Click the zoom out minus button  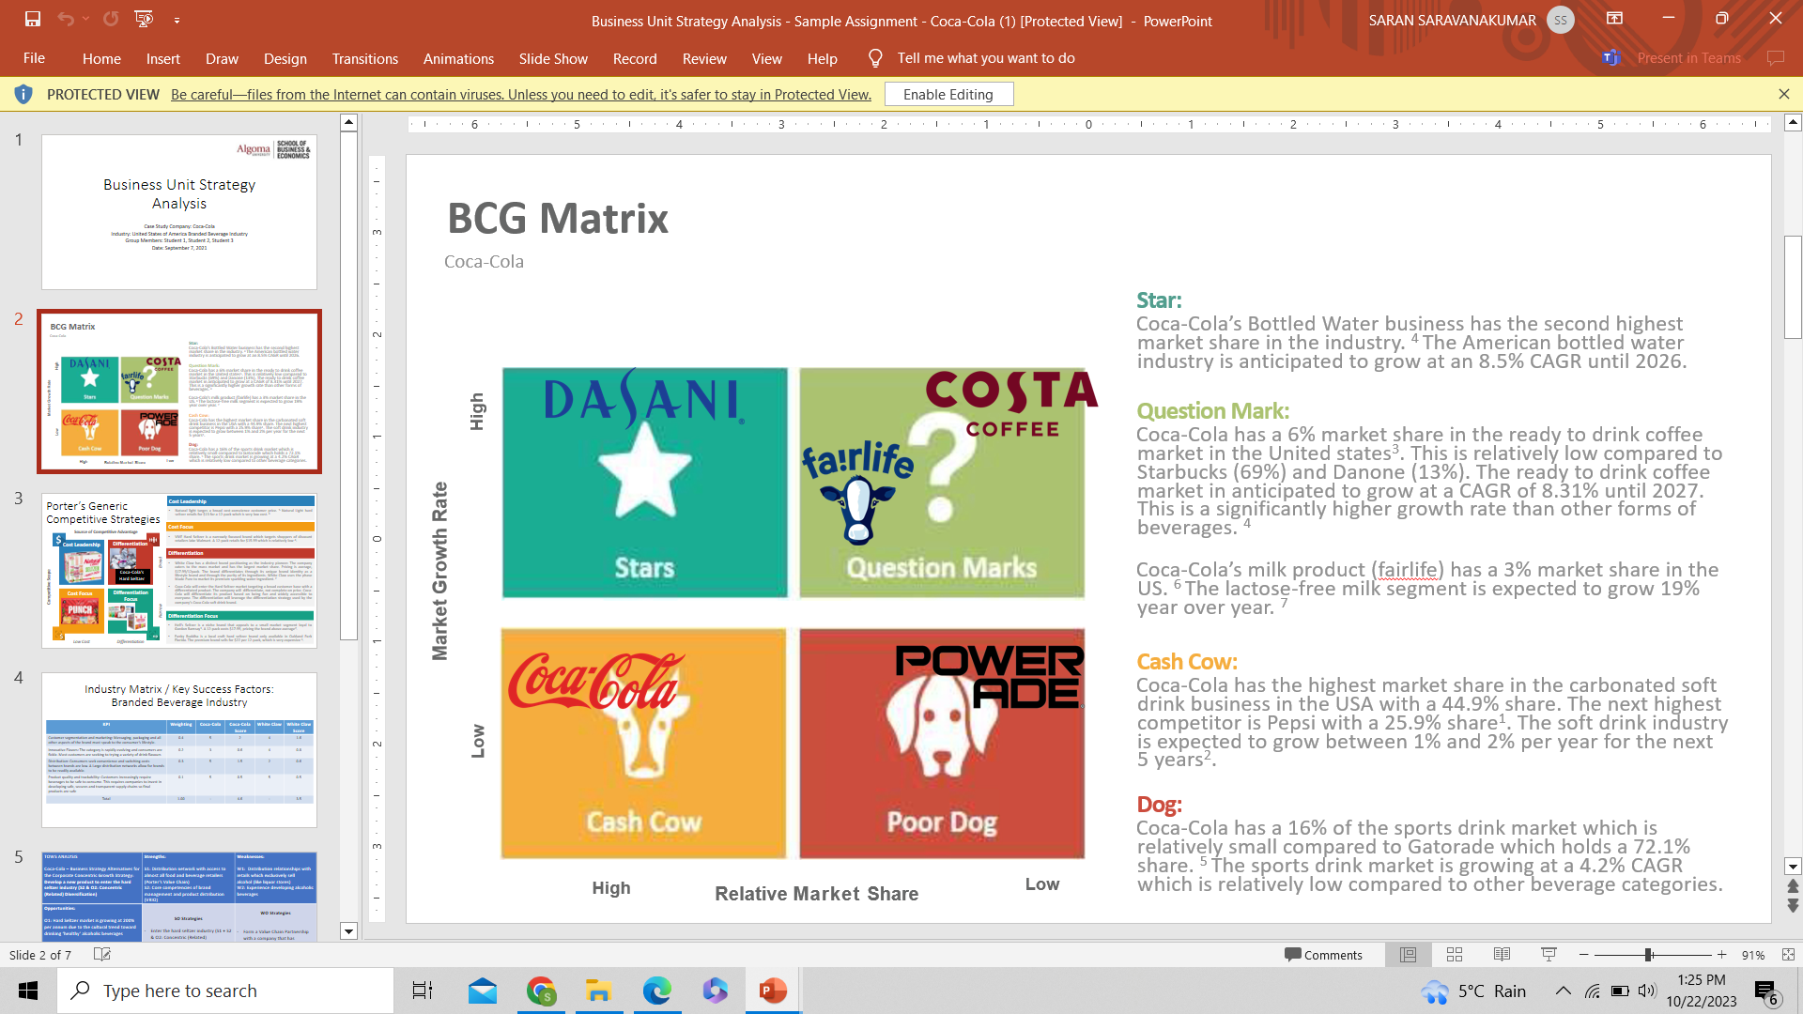point(1584,955)
